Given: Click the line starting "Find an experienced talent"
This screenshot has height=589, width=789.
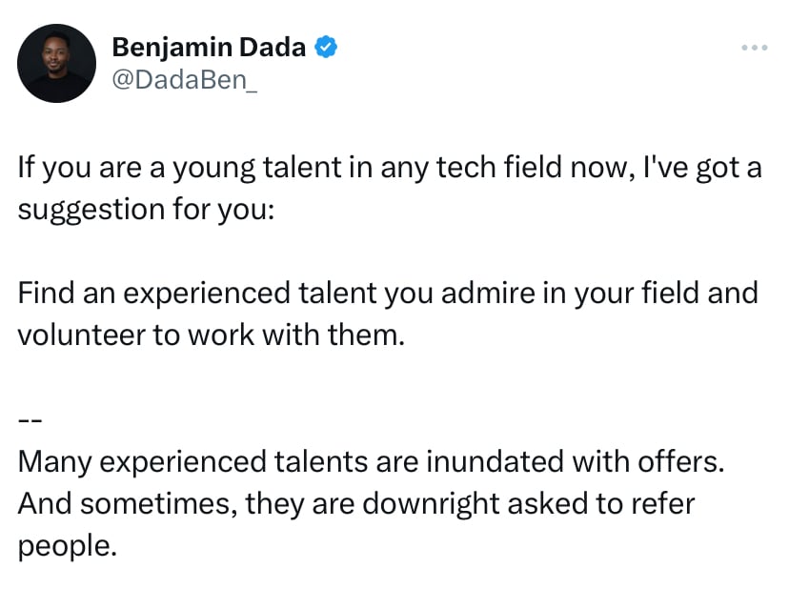Looking at the screenshot, I should pyautogui.click(x=387, y=292).
